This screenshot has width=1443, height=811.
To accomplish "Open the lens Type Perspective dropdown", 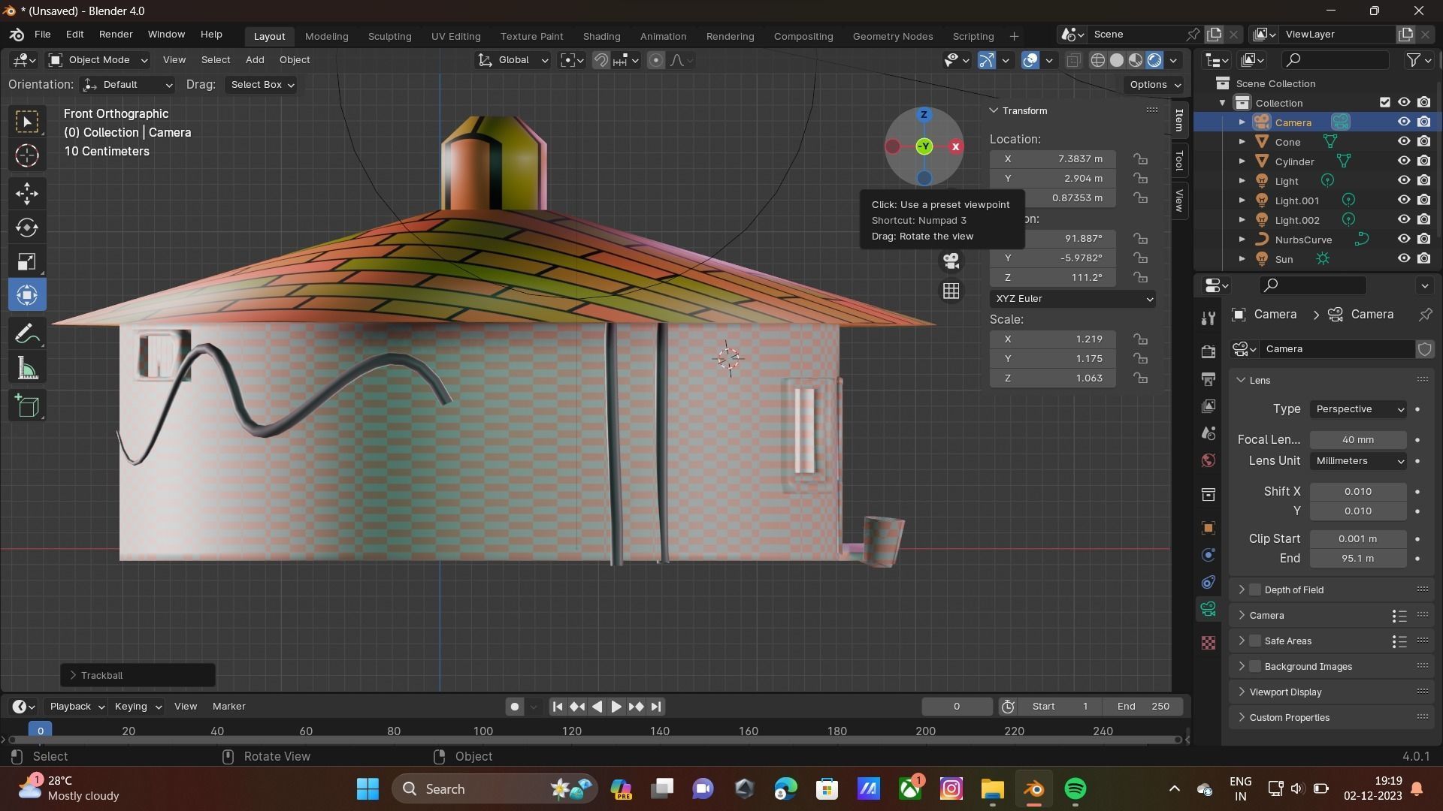I will (x=1358, y=409).
